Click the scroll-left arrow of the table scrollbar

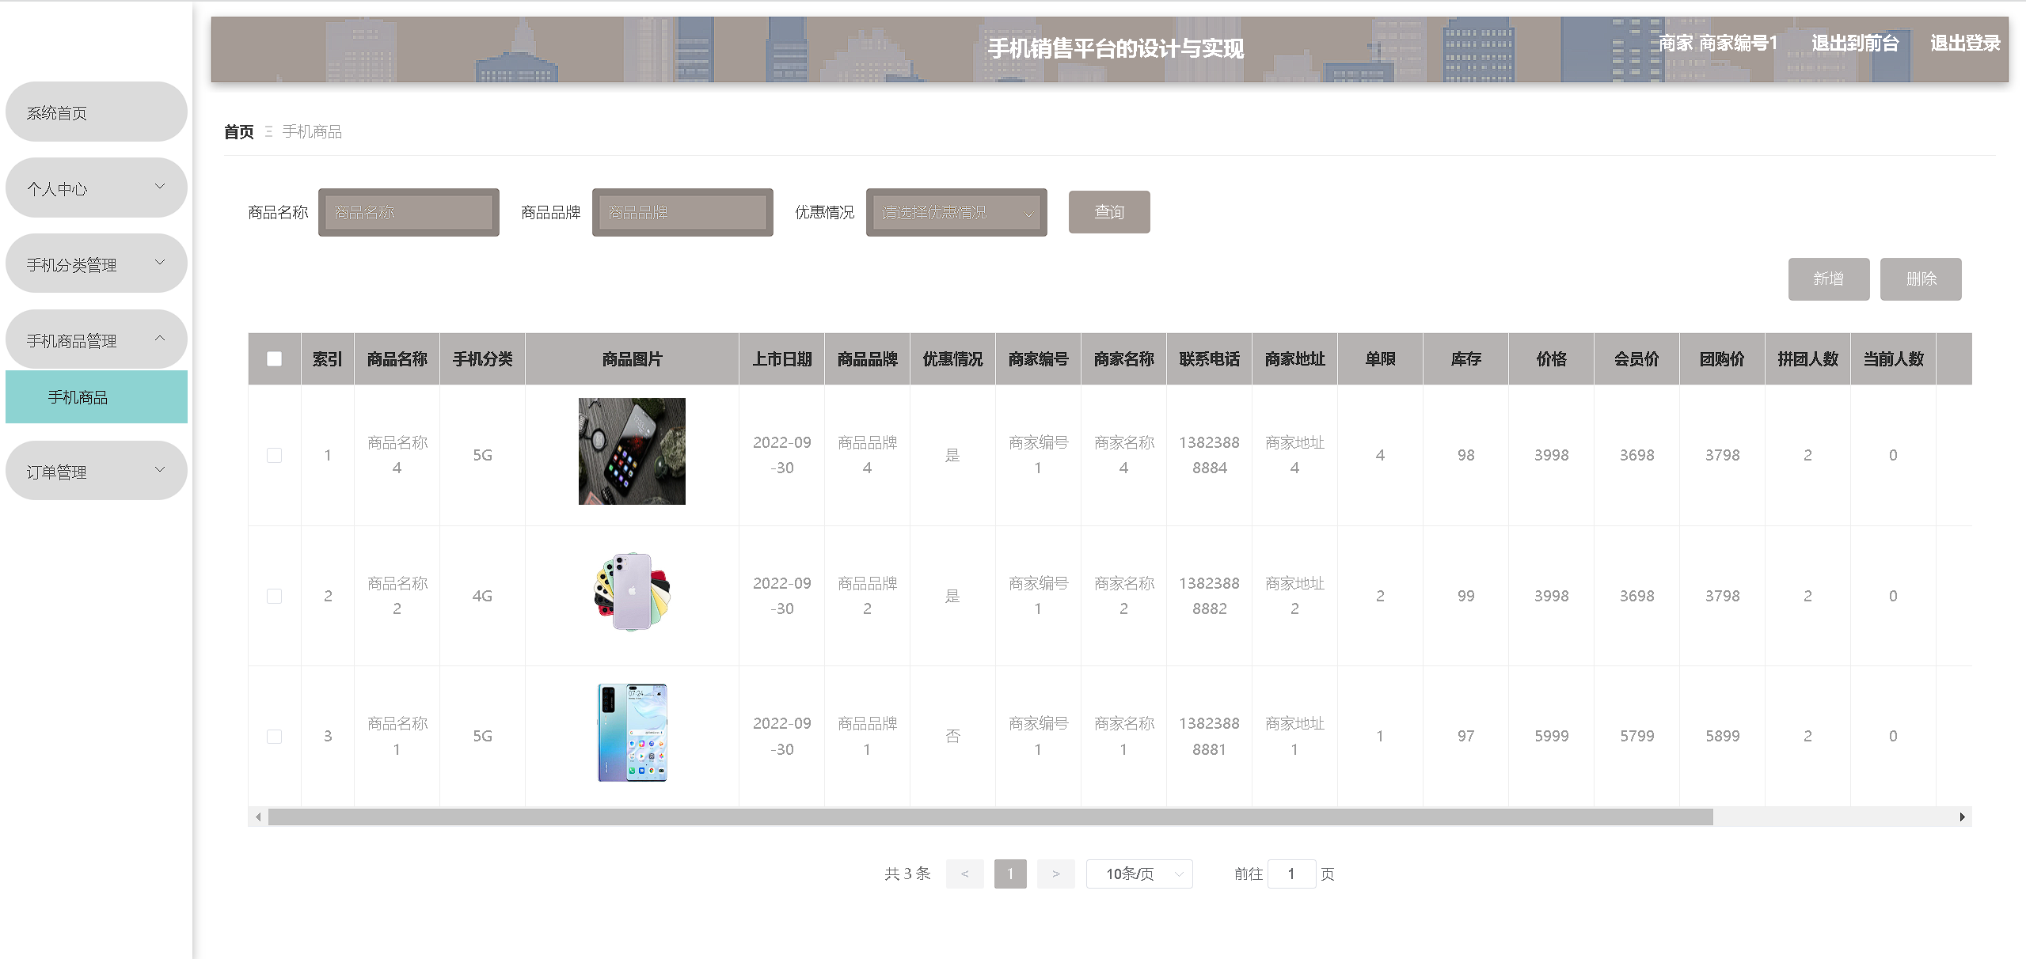(258, 817)
